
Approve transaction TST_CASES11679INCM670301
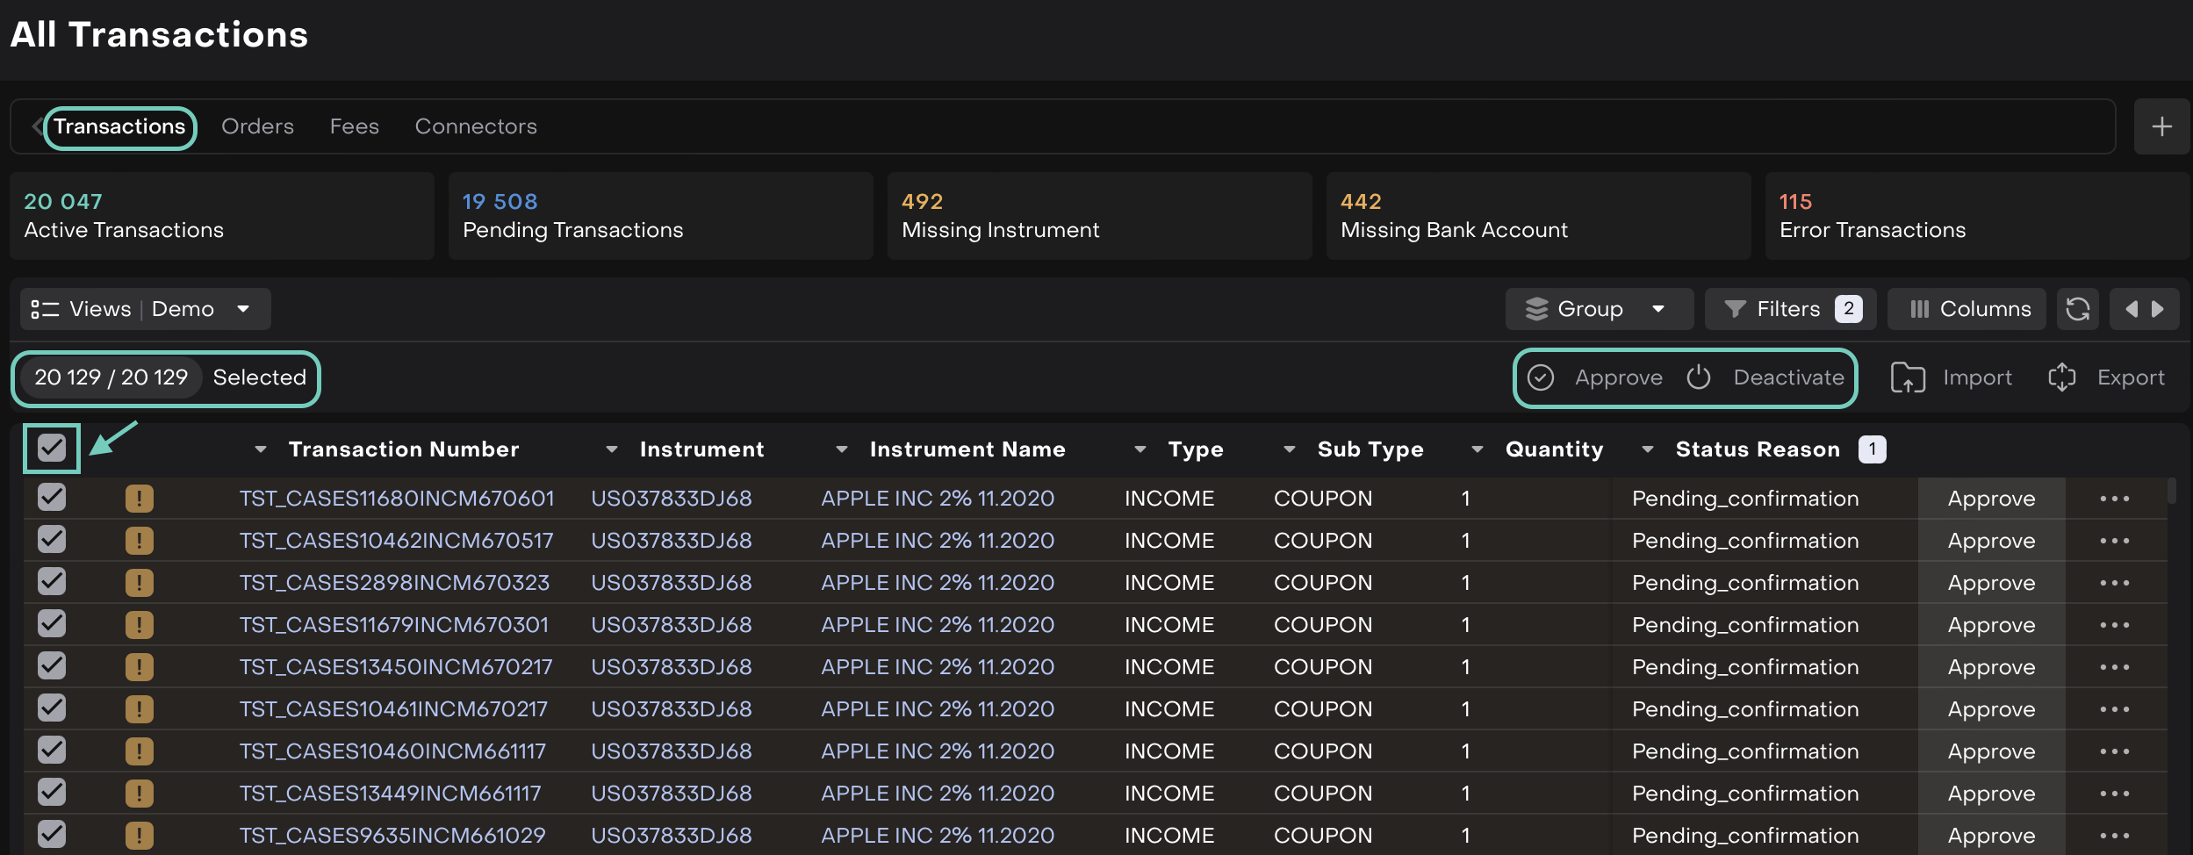click(1990, 625)
